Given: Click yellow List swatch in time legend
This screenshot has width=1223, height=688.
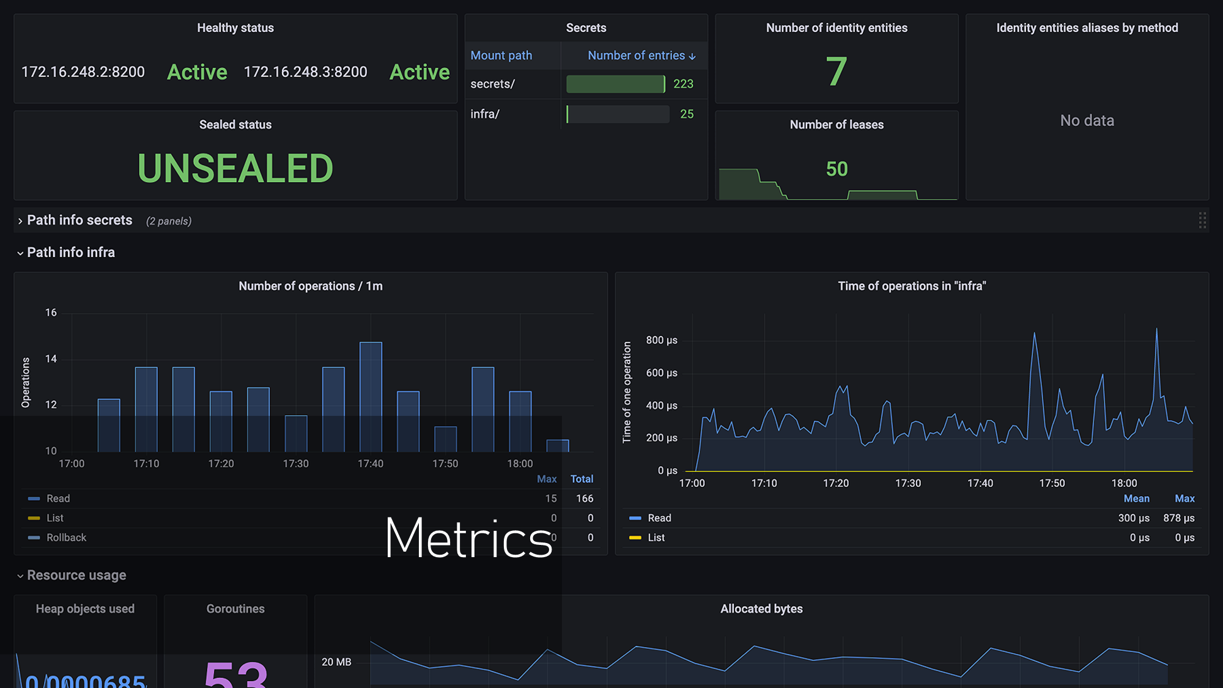Looking at the screenshot, I should tap(635, 538).
